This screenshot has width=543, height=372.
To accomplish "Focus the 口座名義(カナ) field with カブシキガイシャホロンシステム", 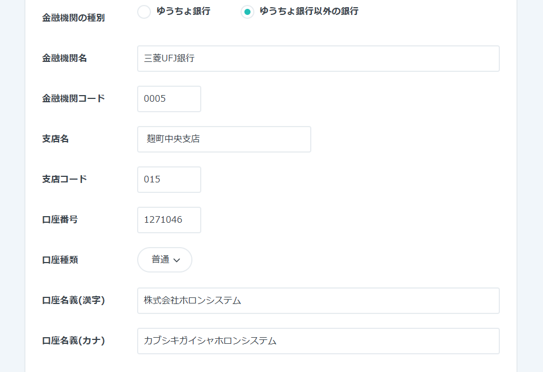I will pyautogui.click(x=318, y=341).
